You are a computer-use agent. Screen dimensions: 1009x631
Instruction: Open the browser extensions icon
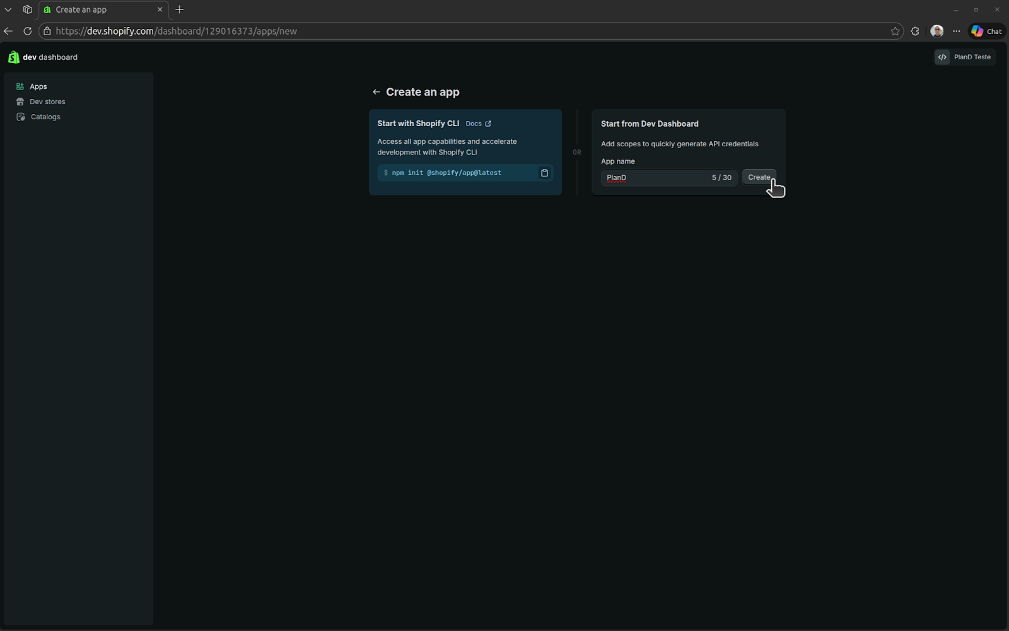tap(915, 31)
